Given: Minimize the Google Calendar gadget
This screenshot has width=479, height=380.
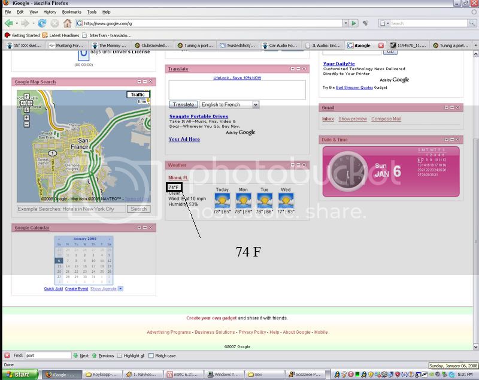Looking at the screenshot, I should [x=145, y=228].
